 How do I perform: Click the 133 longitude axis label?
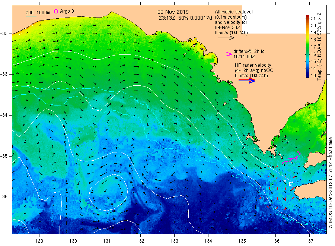tap(174, 241)
